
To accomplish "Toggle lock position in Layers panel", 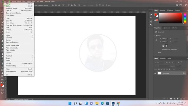I will click(164, 69).
